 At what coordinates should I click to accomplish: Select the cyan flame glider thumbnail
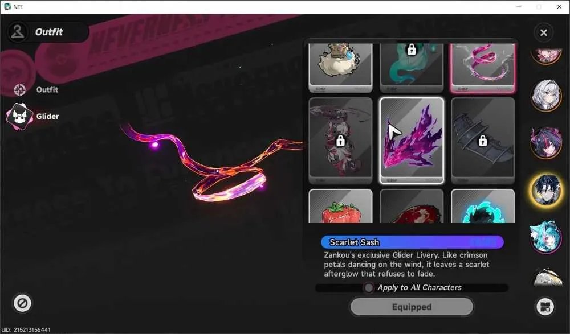coord(483,206)
